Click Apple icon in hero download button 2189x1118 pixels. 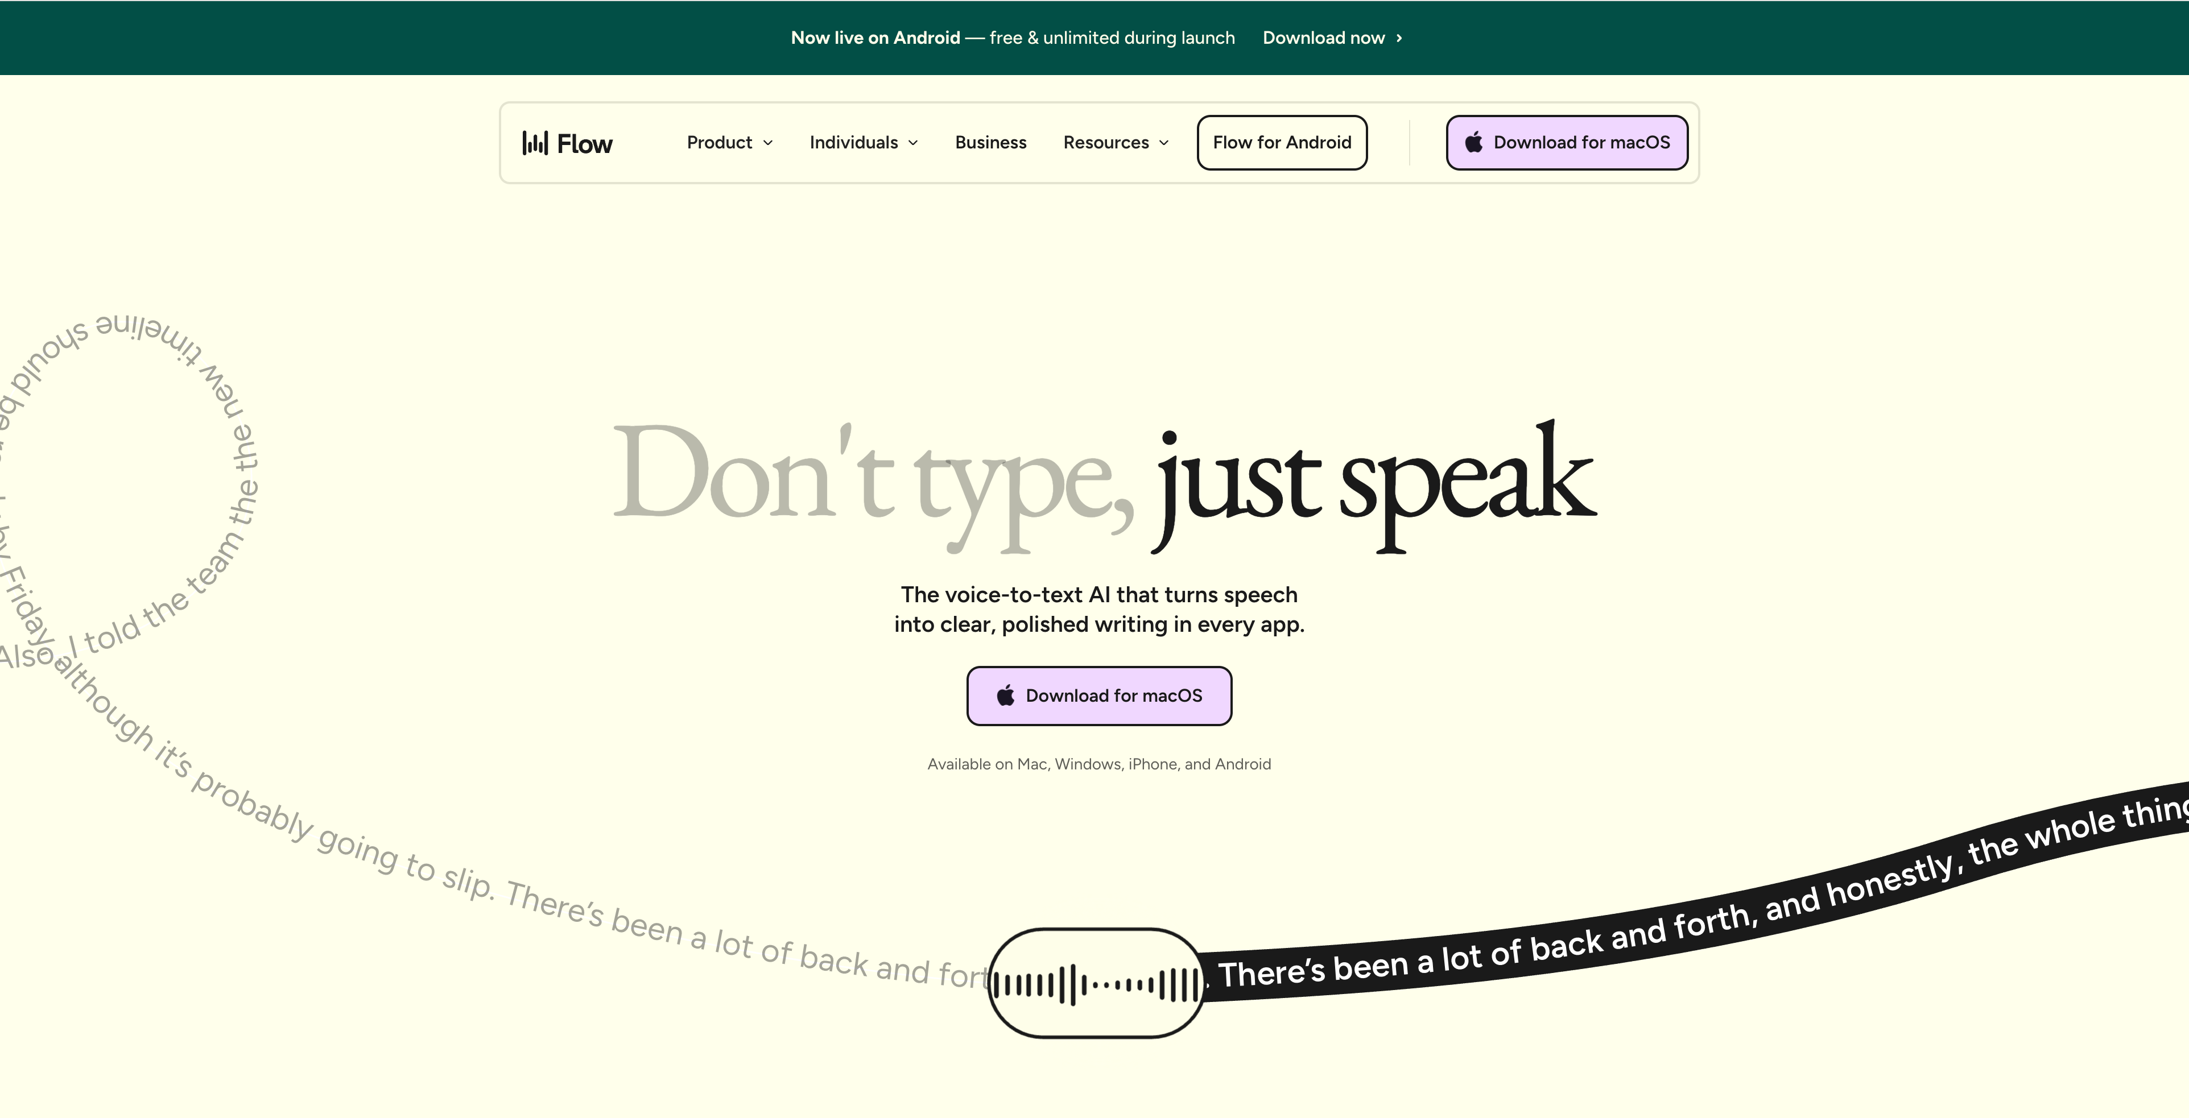[1006, 696]
